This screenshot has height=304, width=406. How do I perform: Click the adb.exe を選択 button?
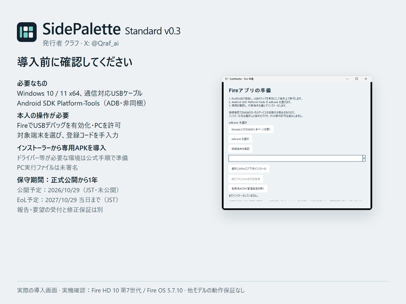[x=240, y=139]
